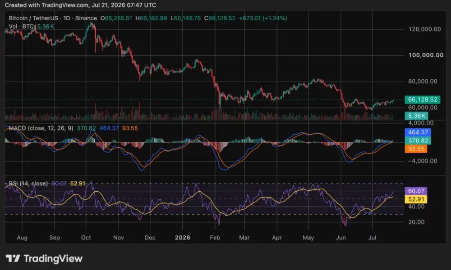
Task: Click the -4,000.00 MACD axis label
Action: [423, 161]
